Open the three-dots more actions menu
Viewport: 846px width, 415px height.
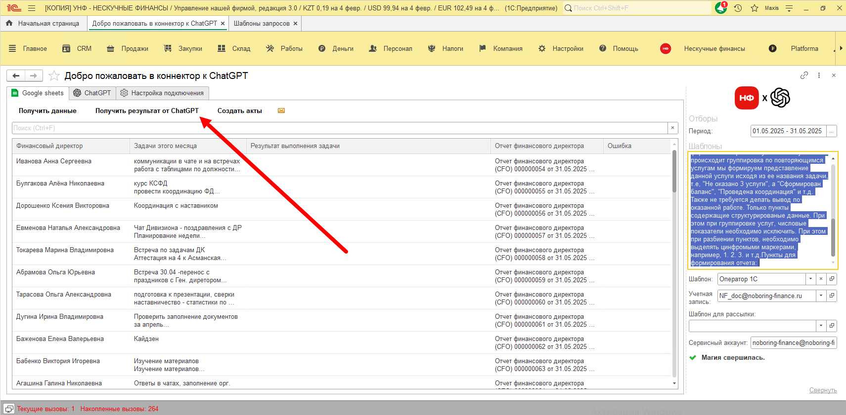[819, 75]
